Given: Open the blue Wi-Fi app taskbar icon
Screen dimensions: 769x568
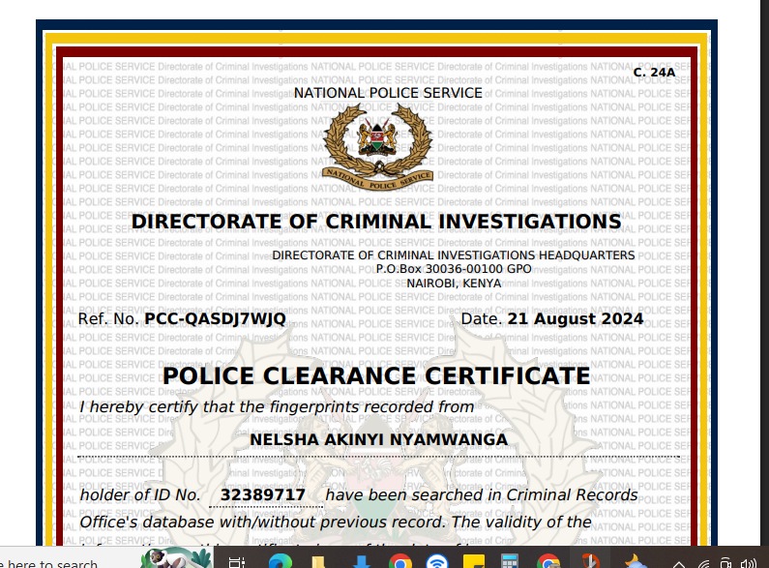Looking at the screenshot, I should point(437,562).
